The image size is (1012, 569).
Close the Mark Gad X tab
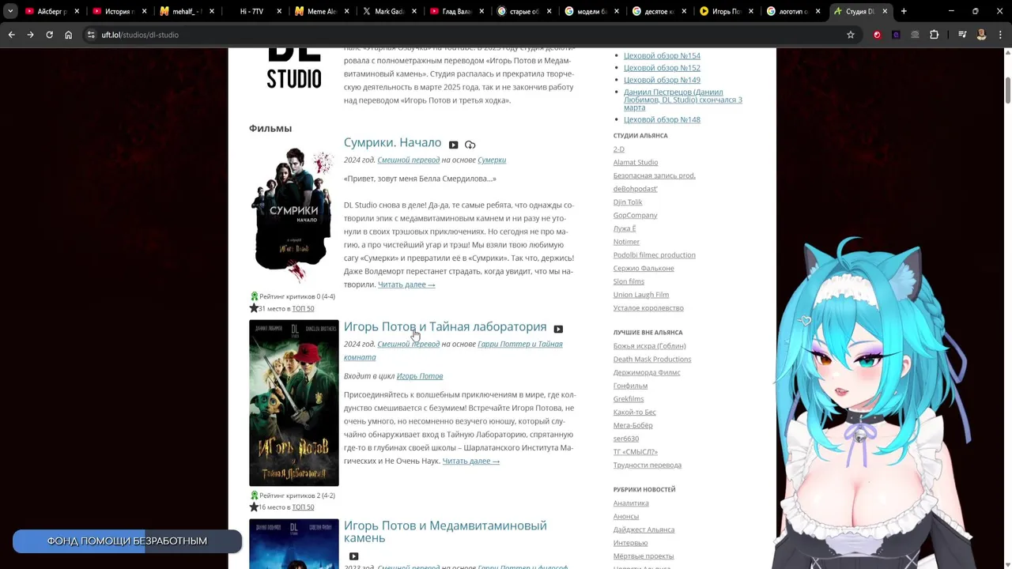[413, 12]
